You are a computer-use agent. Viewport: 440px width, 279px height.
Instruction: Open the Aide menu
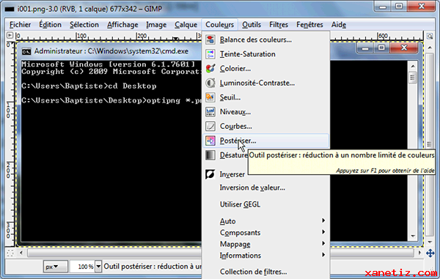click(338, 25)
